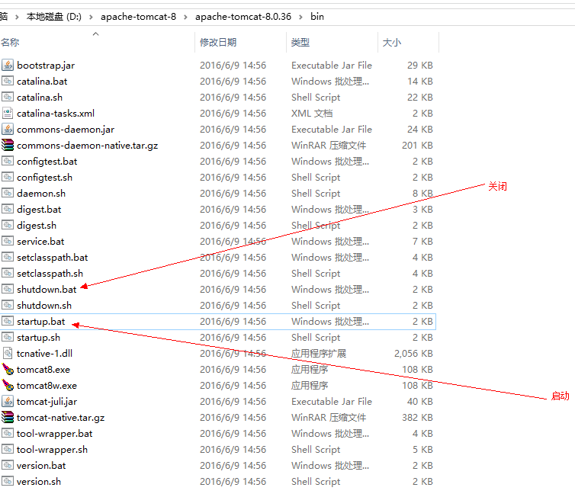Screen dimensions: 575x494
Task: Select the tool-wrapper.bat file name
Action: point(55,434)
